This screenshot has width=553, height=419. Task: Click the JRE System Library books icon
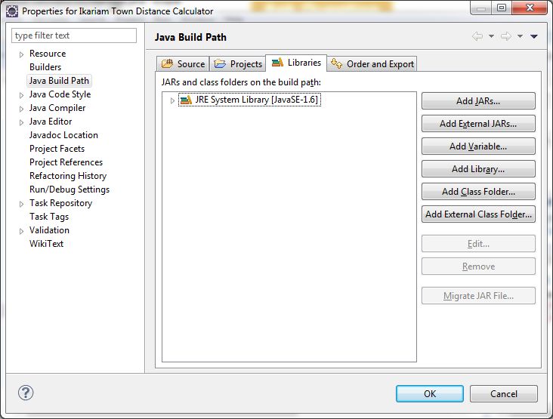point(186,100)
